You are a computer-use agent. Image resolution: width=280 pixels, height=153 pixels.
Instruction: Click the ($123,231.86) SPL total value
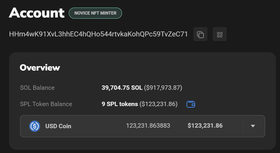(x=158, y=104)
